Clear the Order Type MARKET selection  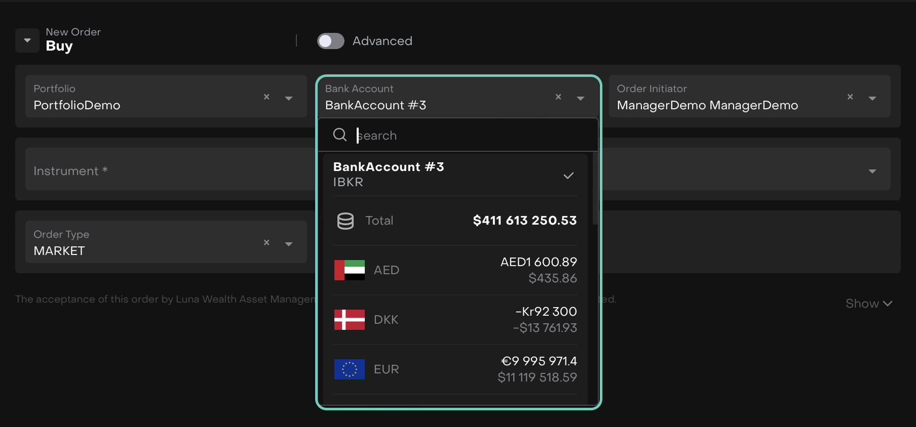point(266,242)
